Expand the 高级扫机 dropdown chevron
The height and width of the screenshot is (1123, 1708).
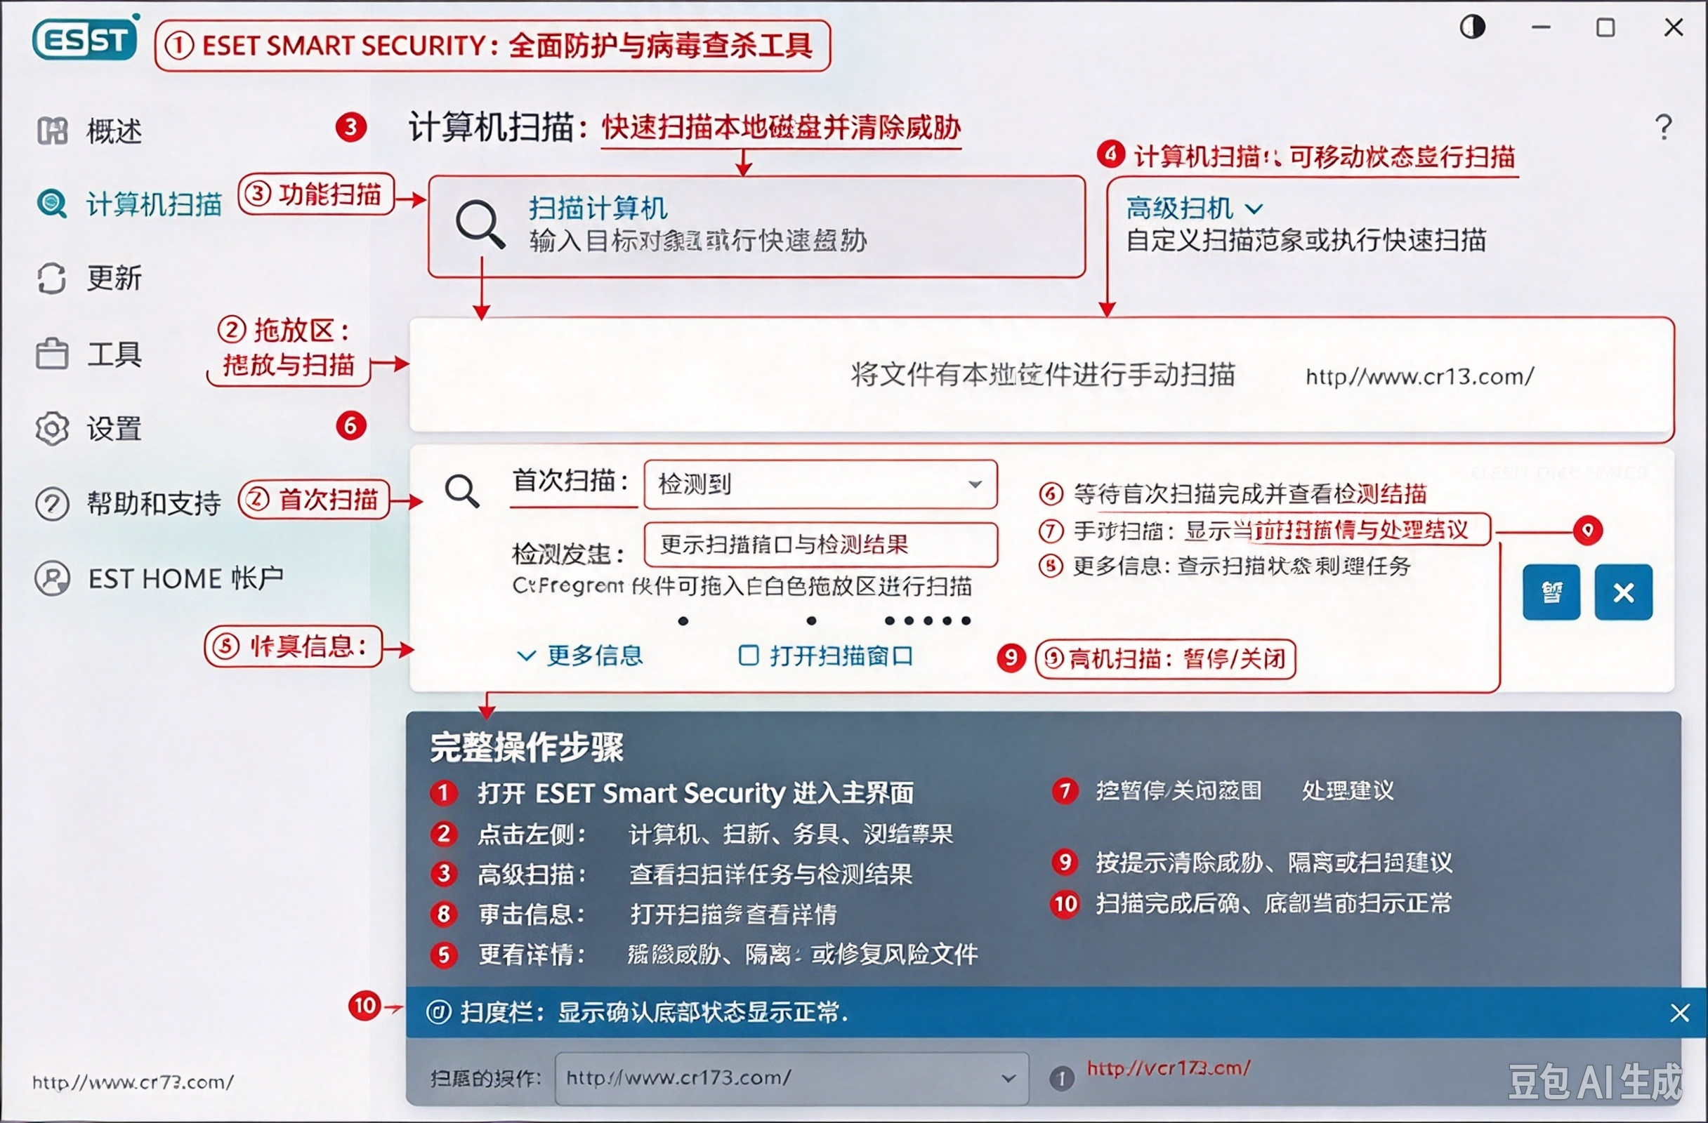(x=1254, y=209)
